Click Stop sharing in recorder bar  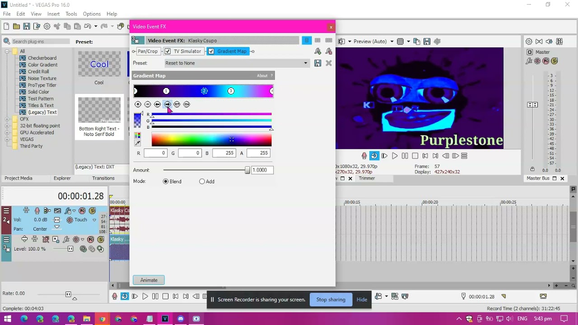click(331, 300)
